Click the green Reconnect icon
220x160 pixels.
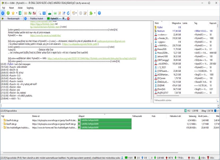click(8, 13)
